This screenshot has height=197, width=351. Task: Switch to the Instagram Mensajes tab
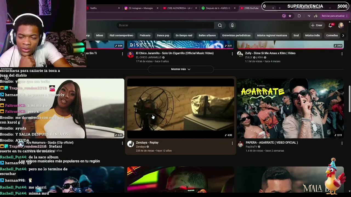click(x=141, y=8)
